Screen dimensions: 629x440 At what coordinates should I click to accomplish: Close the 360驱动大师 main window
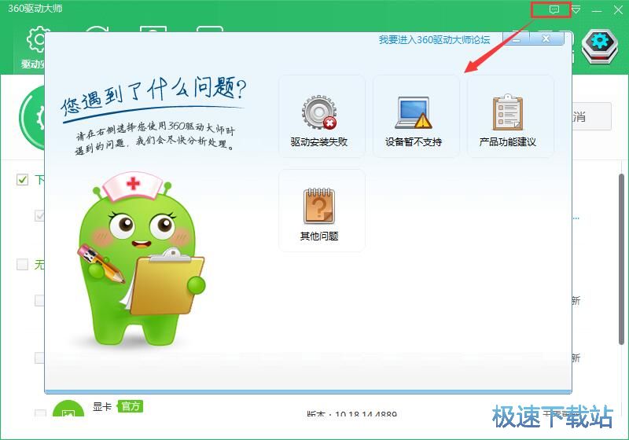point(618,9)
